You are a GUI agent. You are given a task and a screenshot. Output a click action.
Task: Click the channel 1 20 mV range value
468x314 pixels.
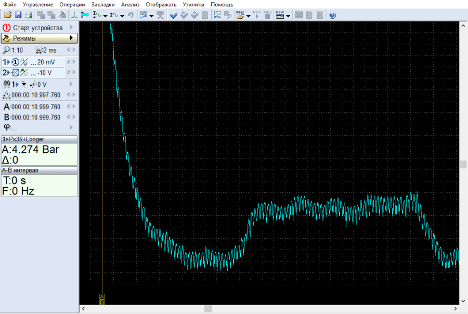tap(46, 62)
